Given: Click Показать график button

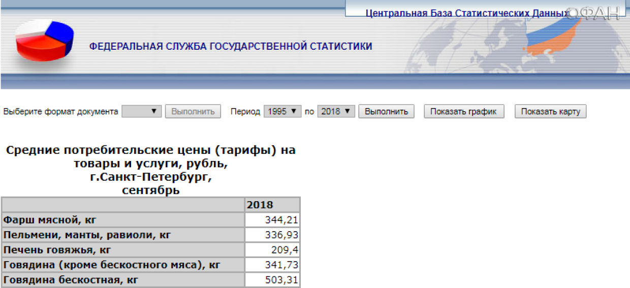Looking at the screenshot, I should click(x=464, y=111).
